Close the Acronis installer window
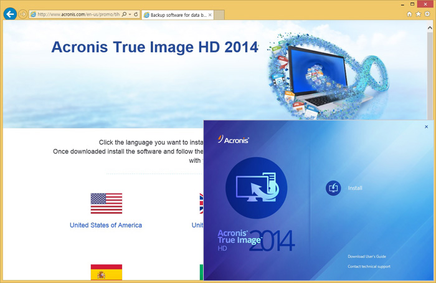436x283 pixels. pyautogui.click(x=426, y=127)
